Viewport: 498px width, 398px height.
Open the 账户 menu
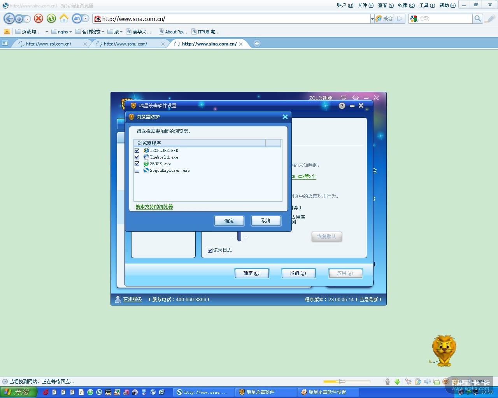(x=345, y=5)
